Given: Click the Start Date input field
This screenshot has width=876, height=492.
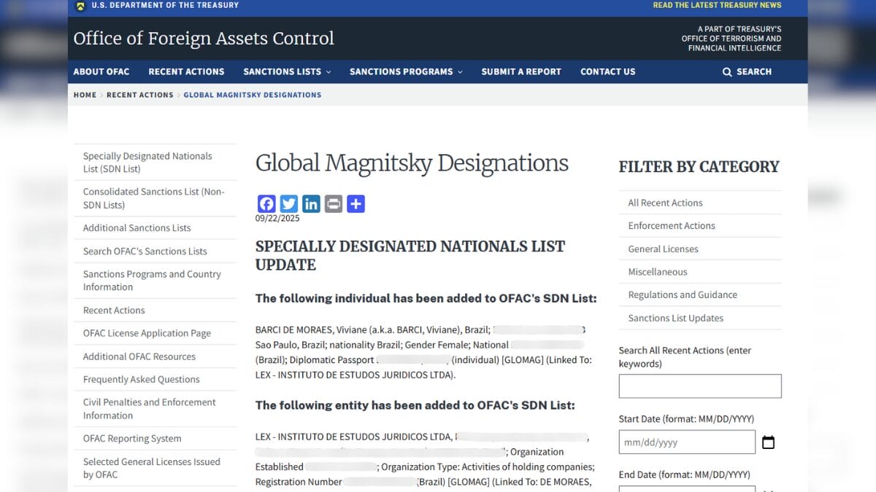Looking at the screenshot, I should pos(686,442).
